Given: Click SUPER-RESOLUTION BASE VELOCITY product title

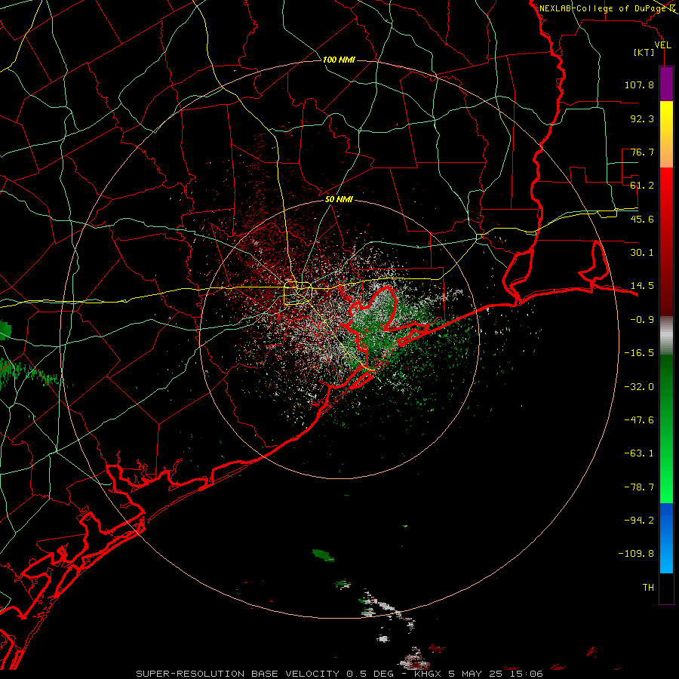Looking at the screenshot, I should point(238,674).
